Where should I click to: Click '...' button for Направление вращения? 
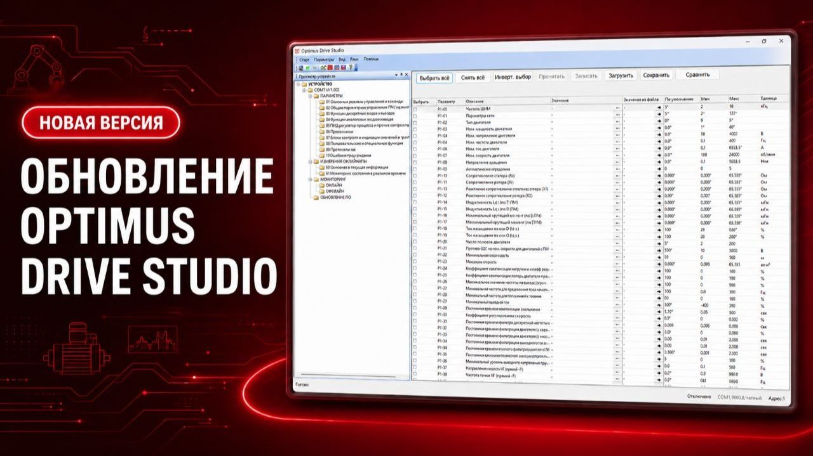point(617,162)
